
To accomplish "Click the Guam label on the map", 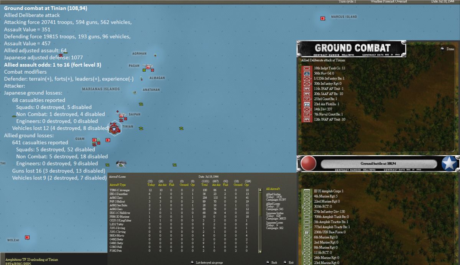I will point(80,139).
